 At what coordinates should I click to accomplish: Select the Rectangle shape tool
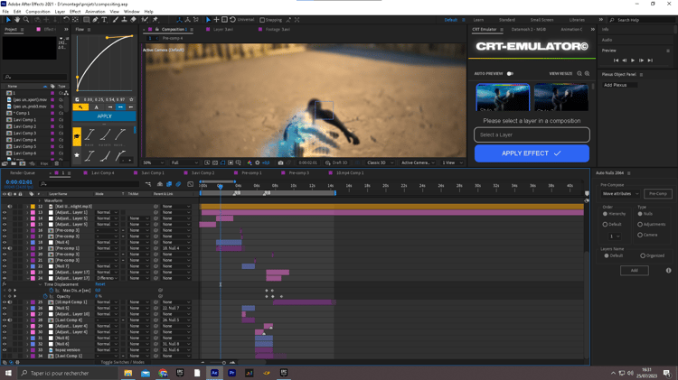click(x=86, y=20)
